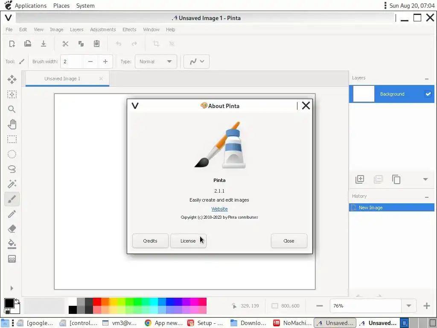
Task: Select the Ellipse Select tool
Action: pos(12,154)
